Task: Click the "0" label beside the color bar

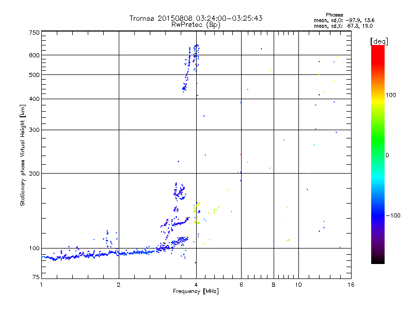Action: point(387,155)
